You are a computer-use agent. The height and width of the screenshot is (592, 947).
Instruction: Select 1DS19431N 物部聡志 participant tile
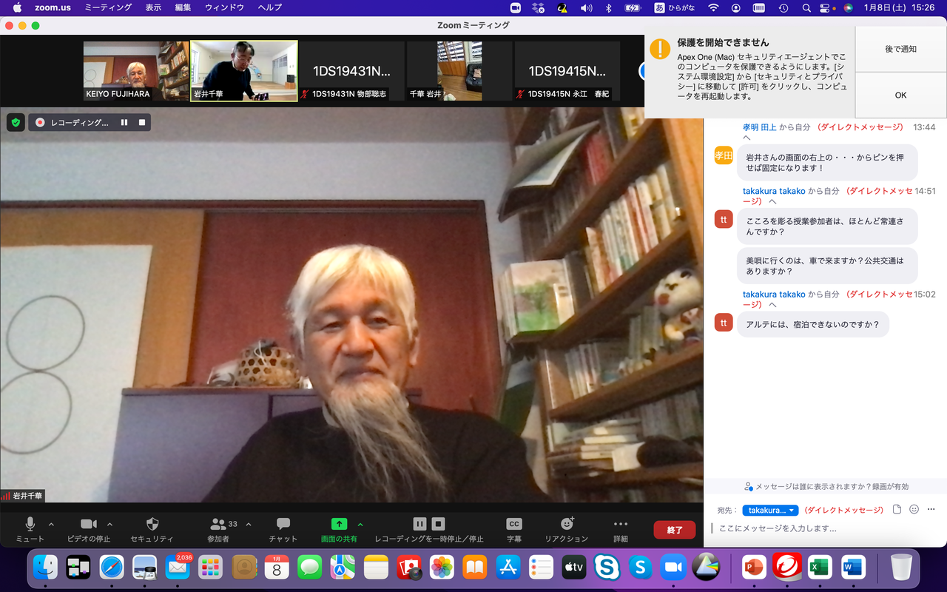click(x=351, y=71)
